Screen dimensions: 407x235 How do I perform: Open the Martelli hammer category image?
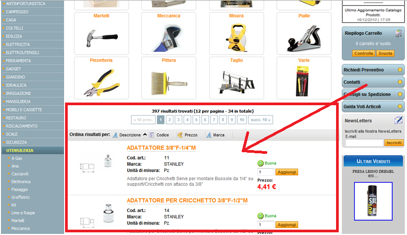101,37
